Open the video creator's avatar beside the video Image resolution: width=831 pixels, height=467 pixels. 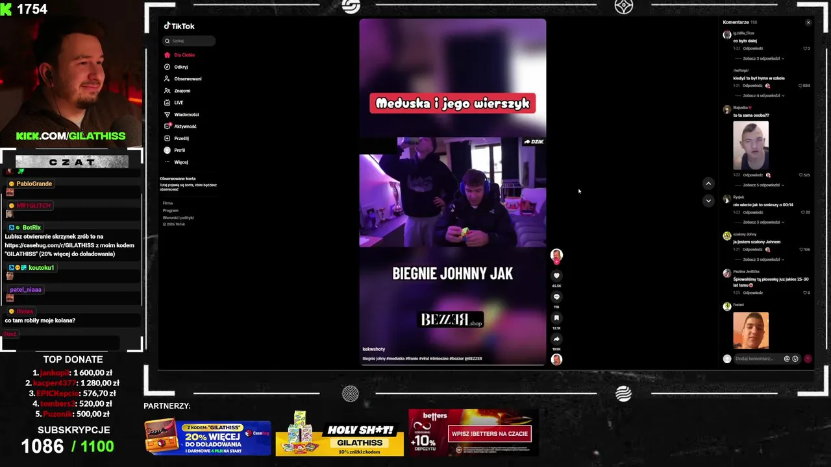[556, 256]
